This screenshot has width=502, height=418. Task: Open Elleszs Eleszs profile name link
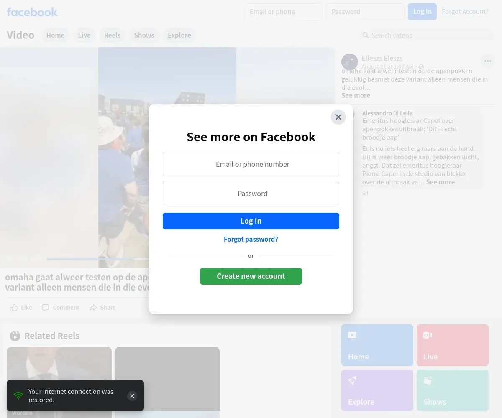pyautogui.click(x=382, y=58)
